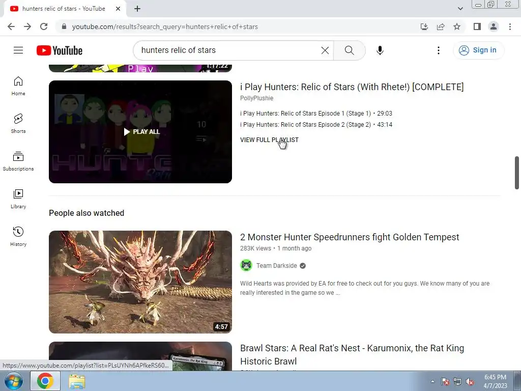Viewport: 521px width, 391px height.
Task: Open Shorts from the sidebar
Action: [18, 124]
